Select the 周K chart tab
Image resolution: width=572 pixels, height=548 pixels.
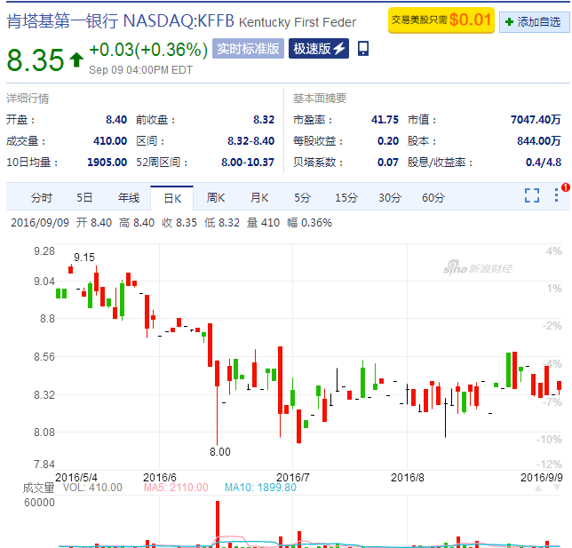coord(216,198)
